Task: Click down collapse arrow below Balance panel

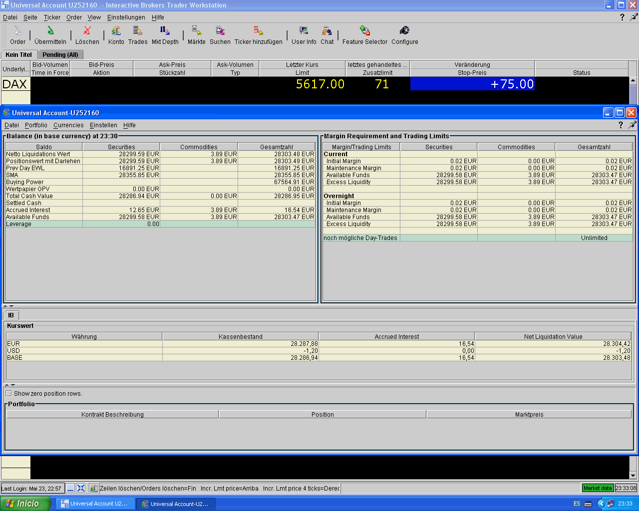Action: point(12,306)
